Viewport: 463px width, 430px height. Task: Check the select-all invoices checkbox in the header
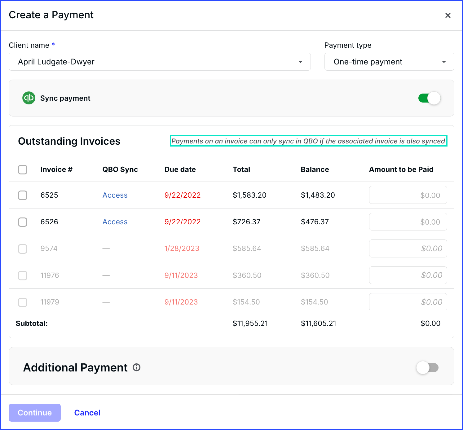click(x=23, y=169)
